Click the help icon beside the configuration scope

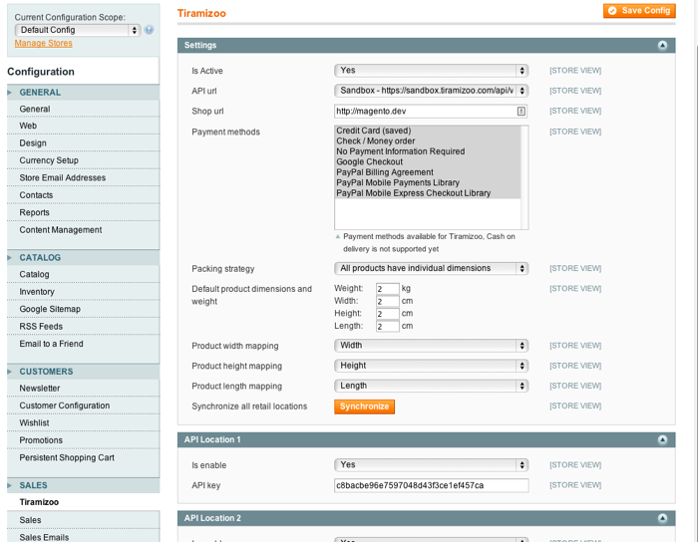[149, 30]
